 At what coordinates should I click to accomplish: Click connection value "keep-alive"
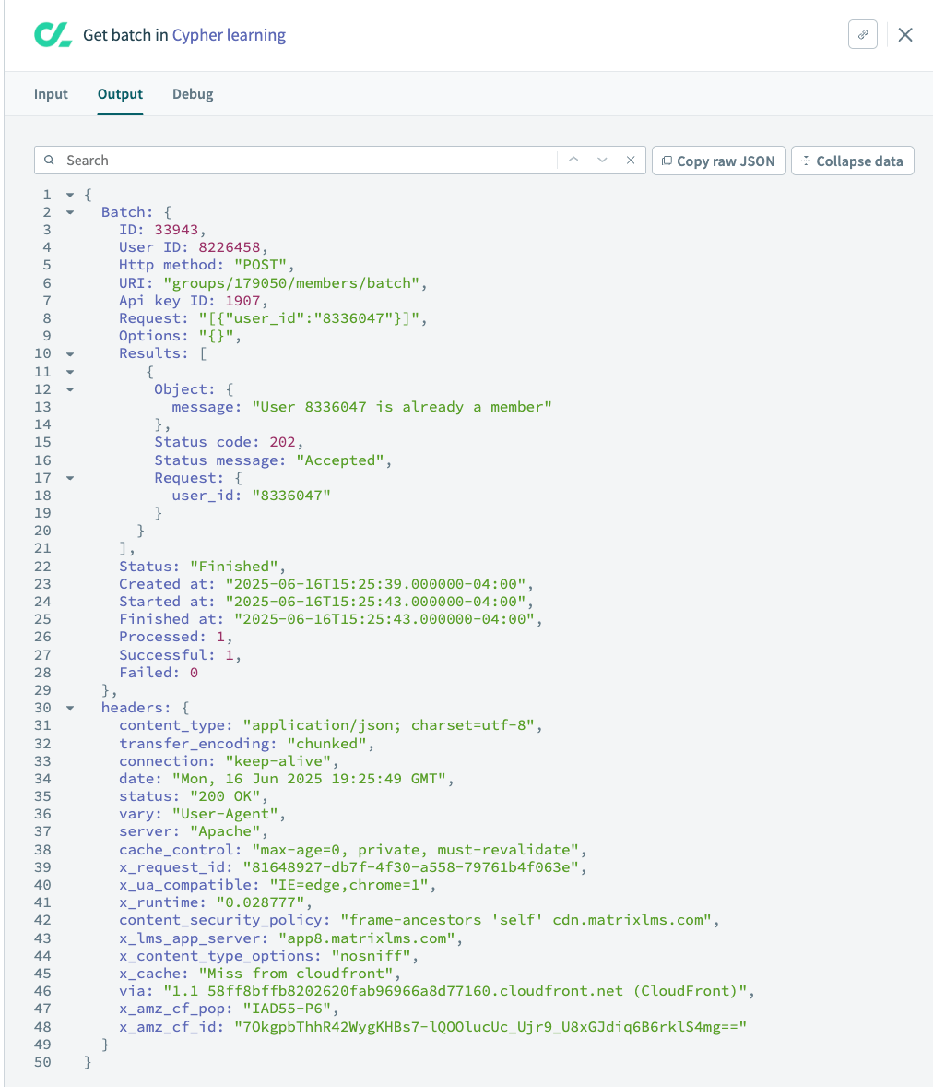(x=278, y=760)
